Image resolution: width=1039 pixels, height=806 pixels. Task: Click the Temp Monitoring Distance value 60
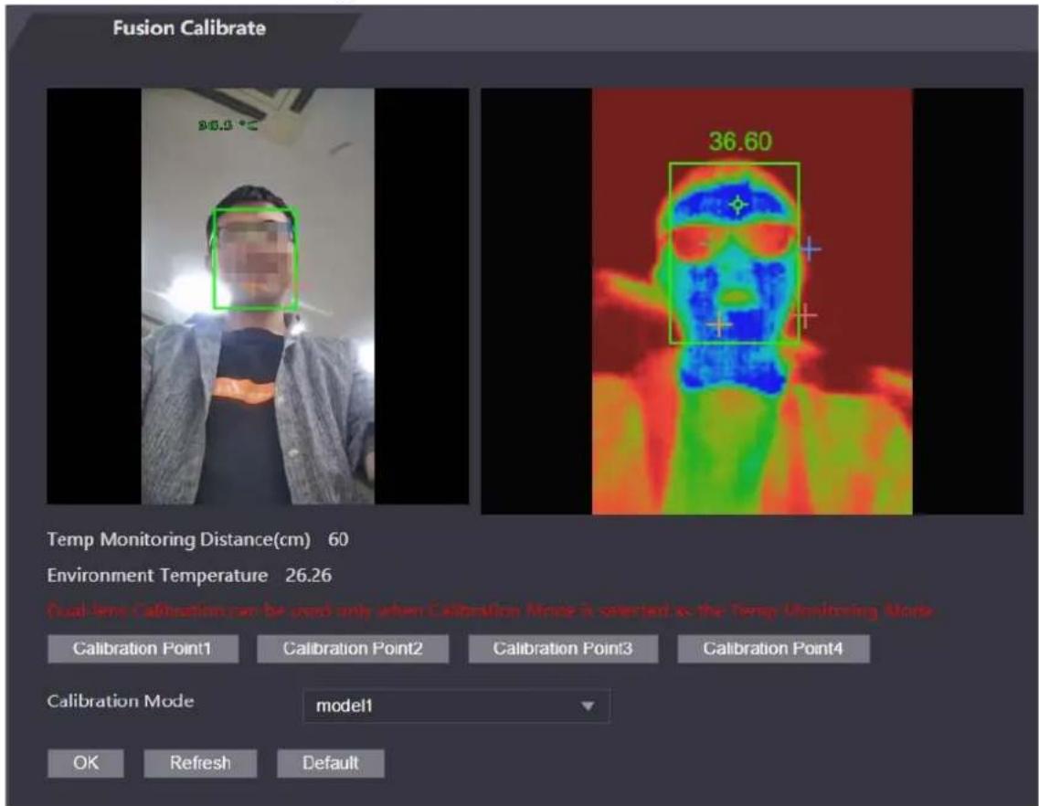[x=338, y=539]
